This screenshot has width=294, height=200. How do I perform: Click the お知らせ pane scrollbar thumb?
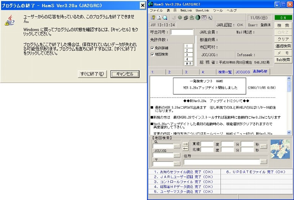tap(289, 86)
